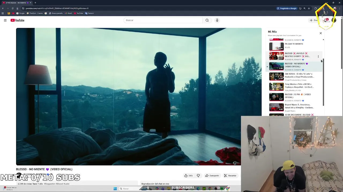This screenshot has height=192, width=343.
Task: Like the video showing 24 k
Action: point(188,176)
